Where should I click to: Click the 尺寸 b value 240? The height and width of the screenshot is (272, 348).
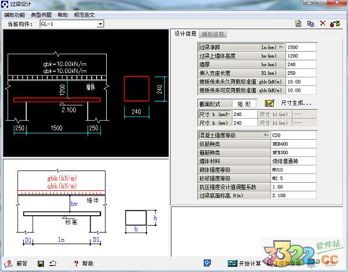click(x=245, y=114)
